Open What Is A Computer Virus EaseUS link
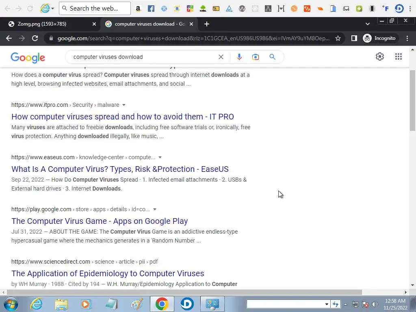This screenshot has width=416, height=312. [120, 169]
